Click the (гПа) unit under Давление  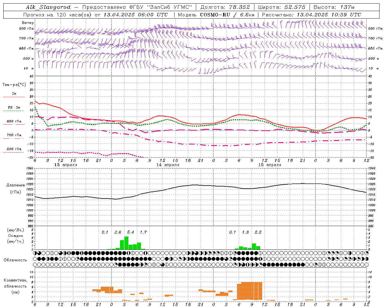tap(16, 192)
